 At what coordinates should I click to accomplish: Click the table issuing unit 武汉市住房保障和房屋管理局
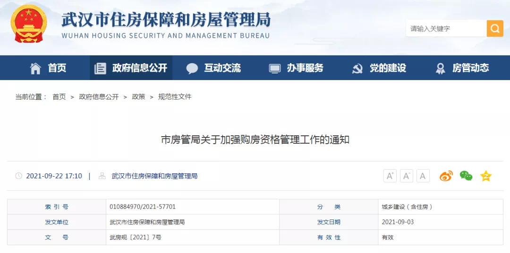click(147, 222)
